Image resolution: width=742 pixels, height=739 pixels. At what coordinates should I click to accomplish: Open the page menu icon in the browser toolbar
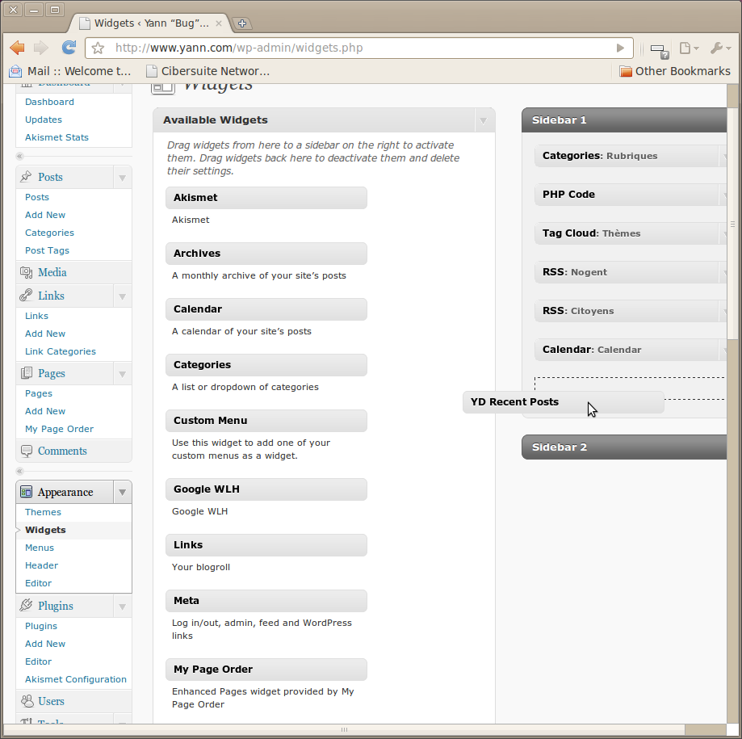coord(689,48)
